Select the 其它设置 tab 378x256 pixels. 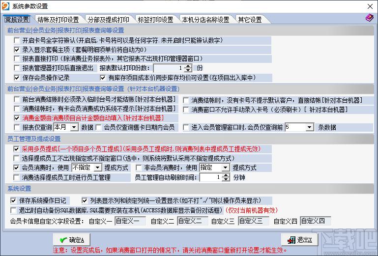point(250,20)
